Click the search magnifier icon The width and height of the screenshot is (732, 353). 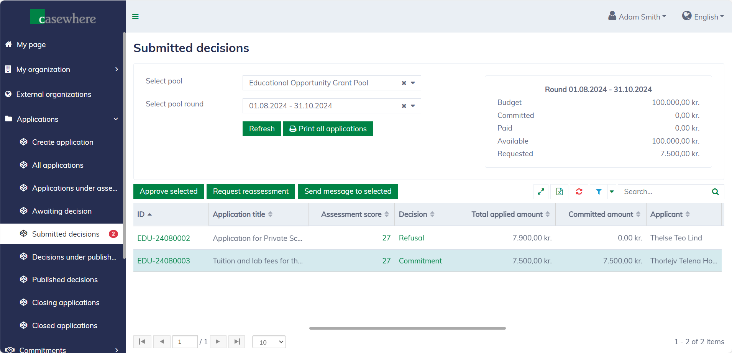715,192
